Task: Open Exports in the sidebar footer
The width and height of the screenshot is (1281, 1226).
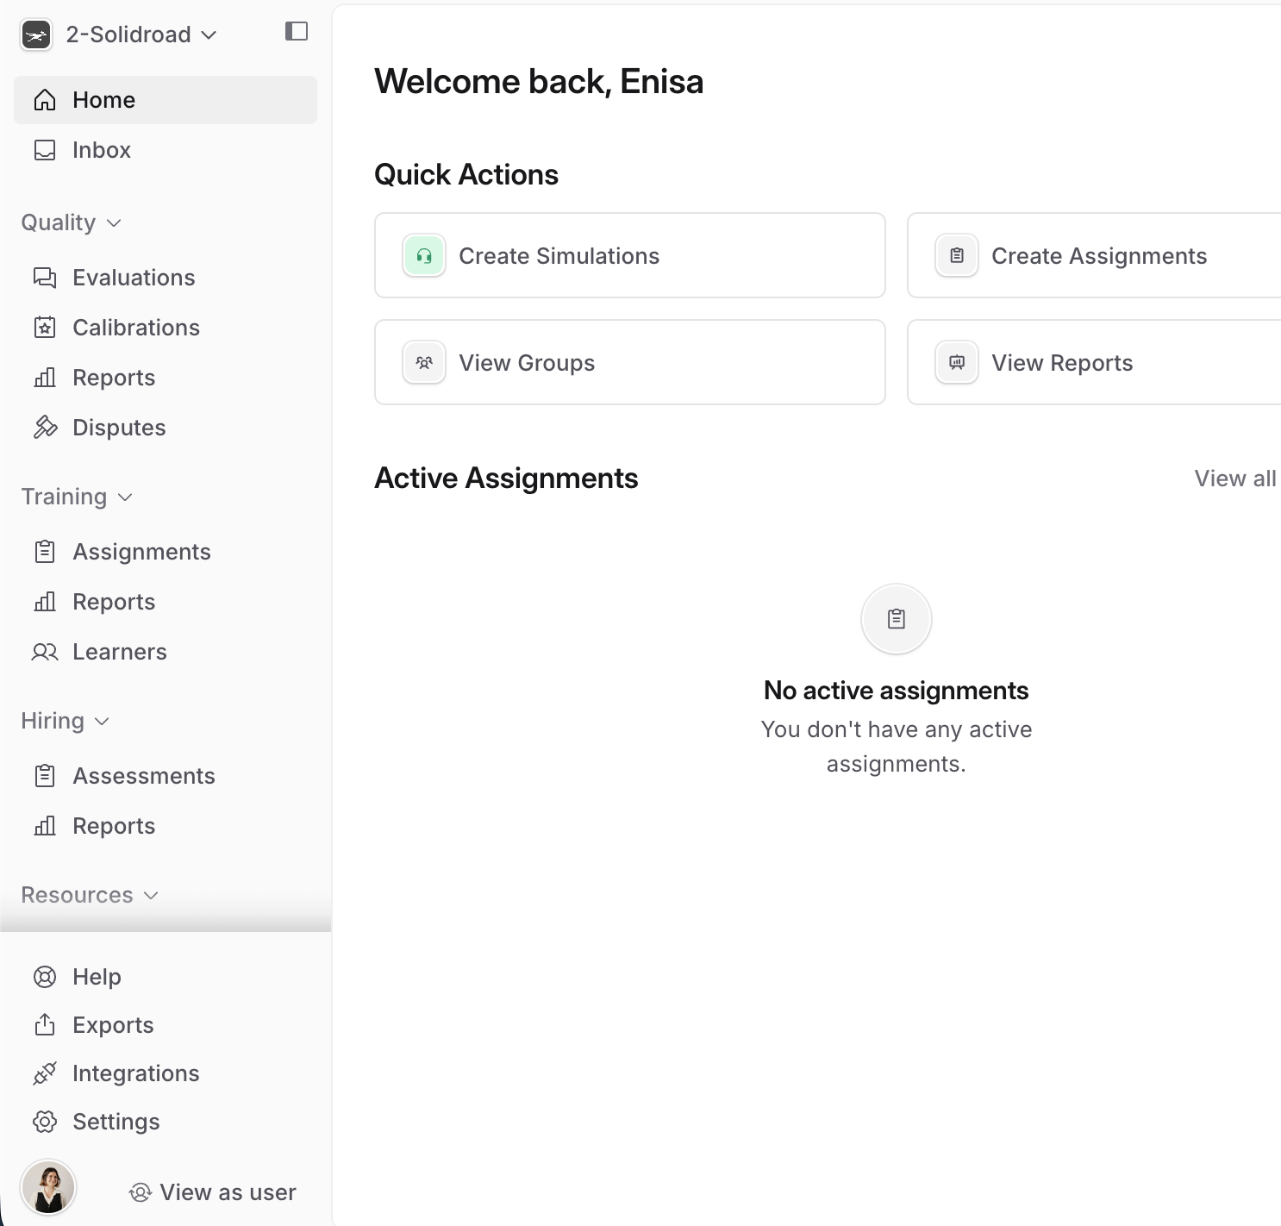Action: pyautogui.click(x=166, y=1024)
